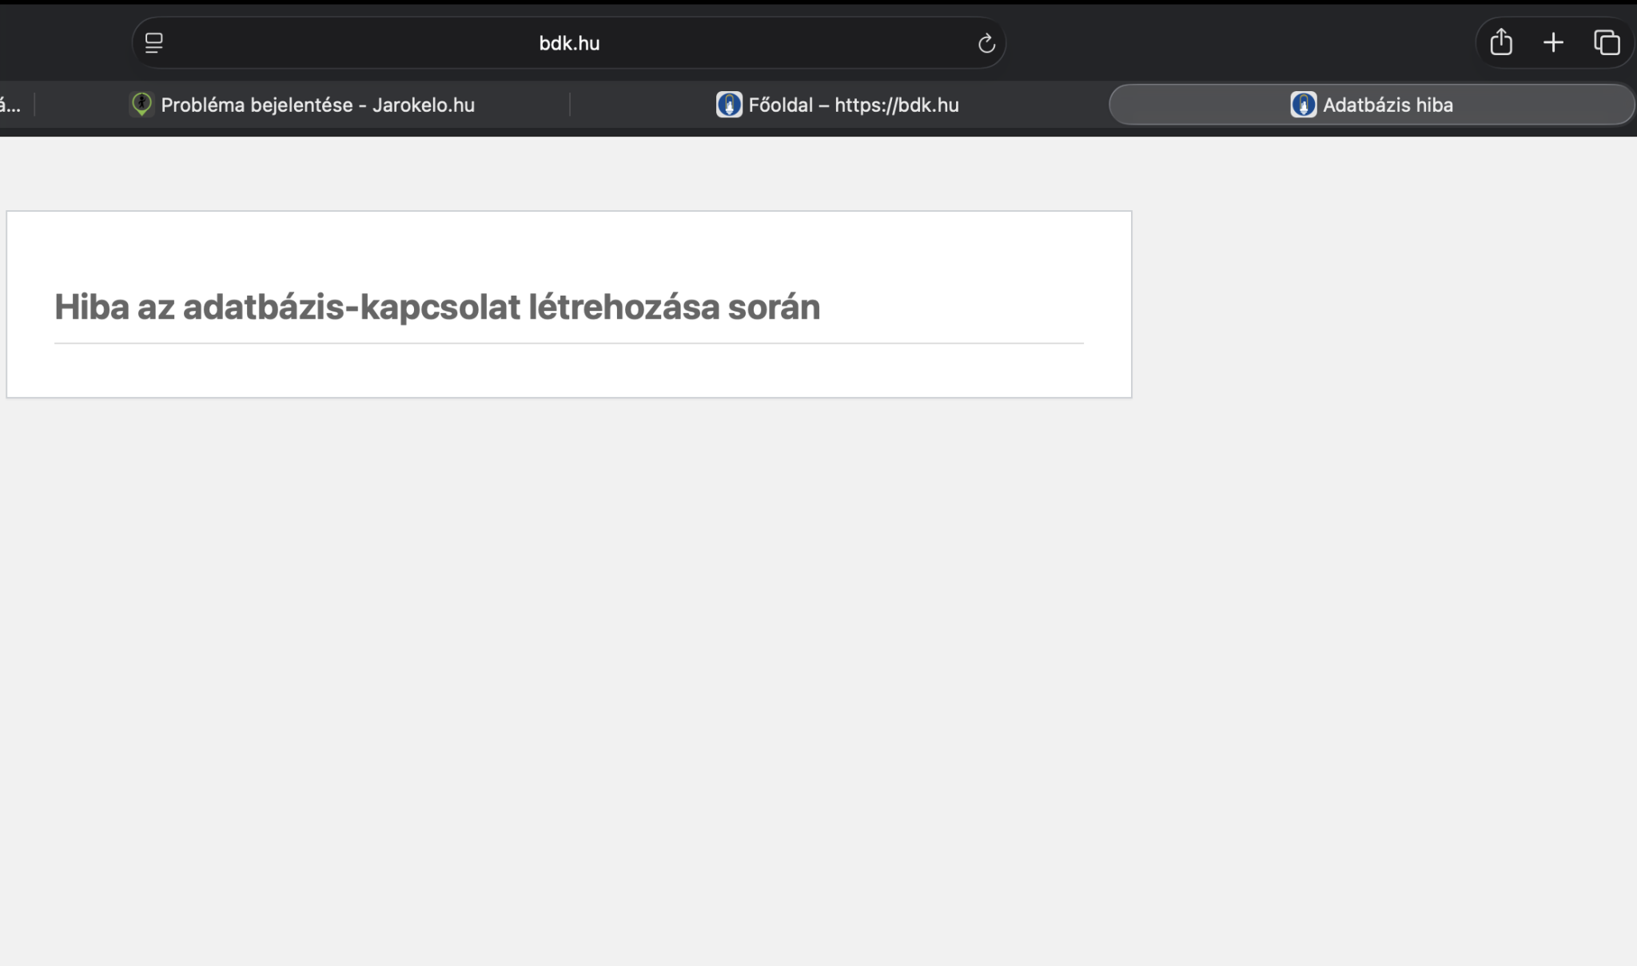Open the Share sheet icon

pos(1501,42)
